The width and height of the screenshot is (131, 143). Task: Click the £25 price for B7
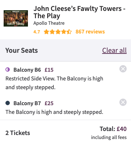pyautogui.click(x=49, y=103)
